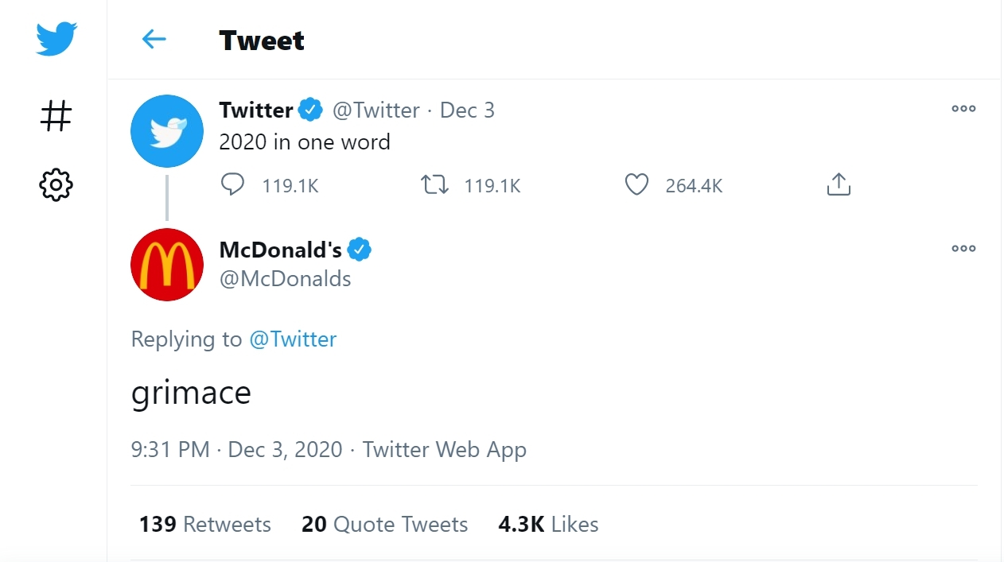Image resolution: width=1004 pixels, height=562 pixels.
Task: Retweet the "2020 in one word" tweet
Action: pos(434,185)
